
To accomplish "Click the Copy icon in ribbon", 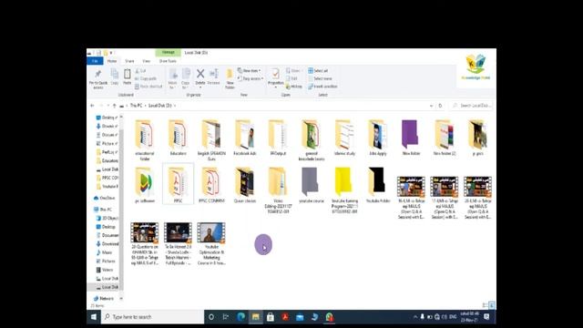I will pyautogui.click(x=115, y=75).
